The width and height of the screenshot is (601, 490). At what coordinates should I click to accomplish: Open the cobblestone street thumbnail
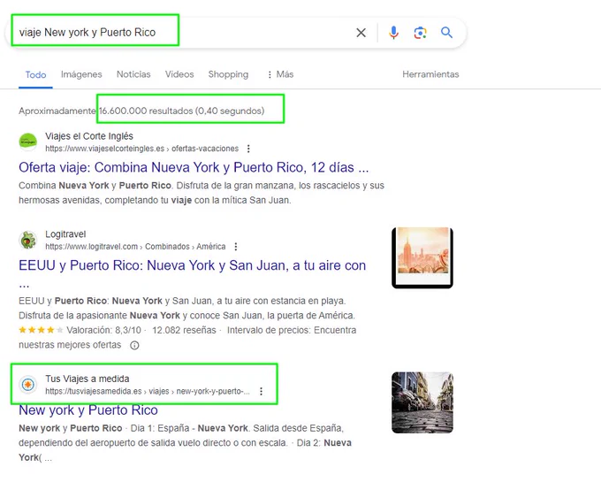[x=422, y=402]
